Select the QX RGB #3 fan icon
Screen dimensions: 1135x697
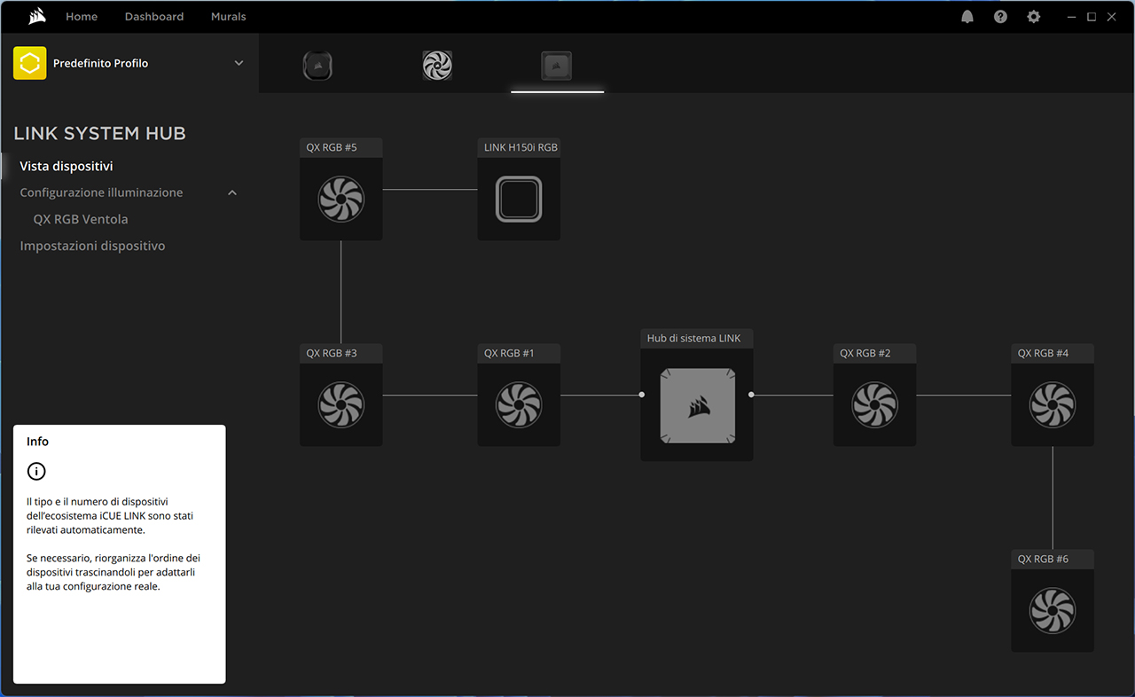tap(341, 404)
